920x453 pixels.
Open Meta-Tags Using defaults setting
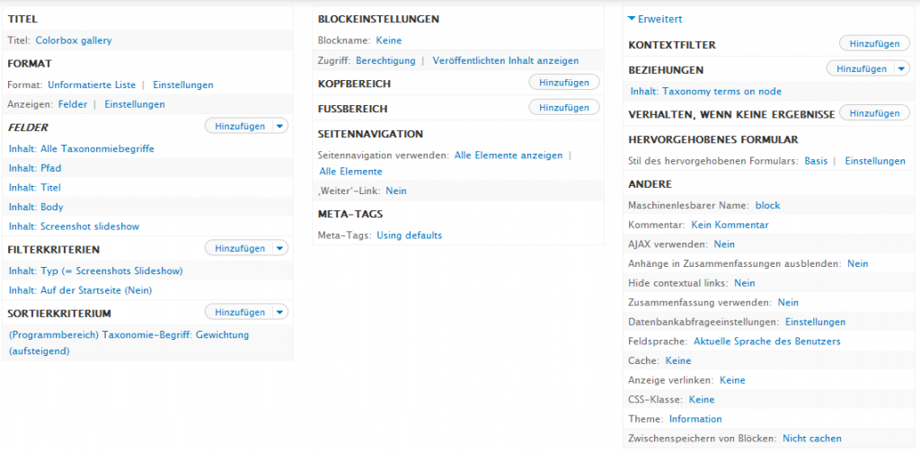(x=409, y=235)
